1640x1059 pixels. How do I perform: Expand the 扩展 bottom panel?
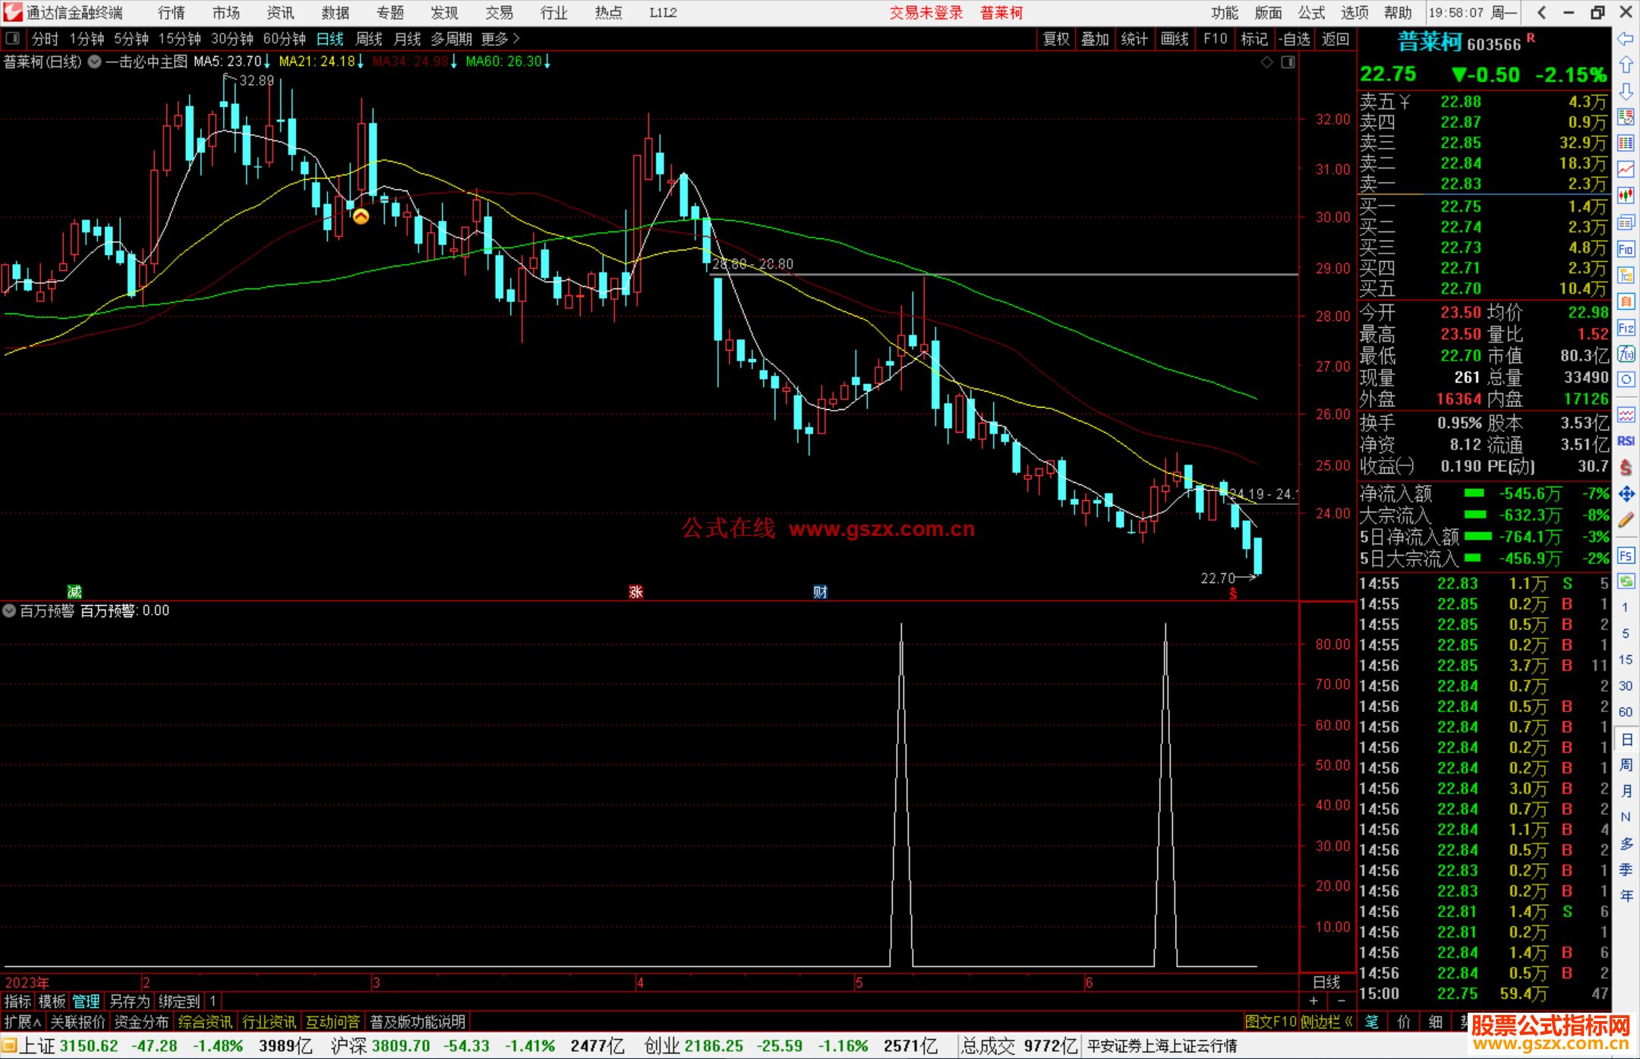point(23,1022)
